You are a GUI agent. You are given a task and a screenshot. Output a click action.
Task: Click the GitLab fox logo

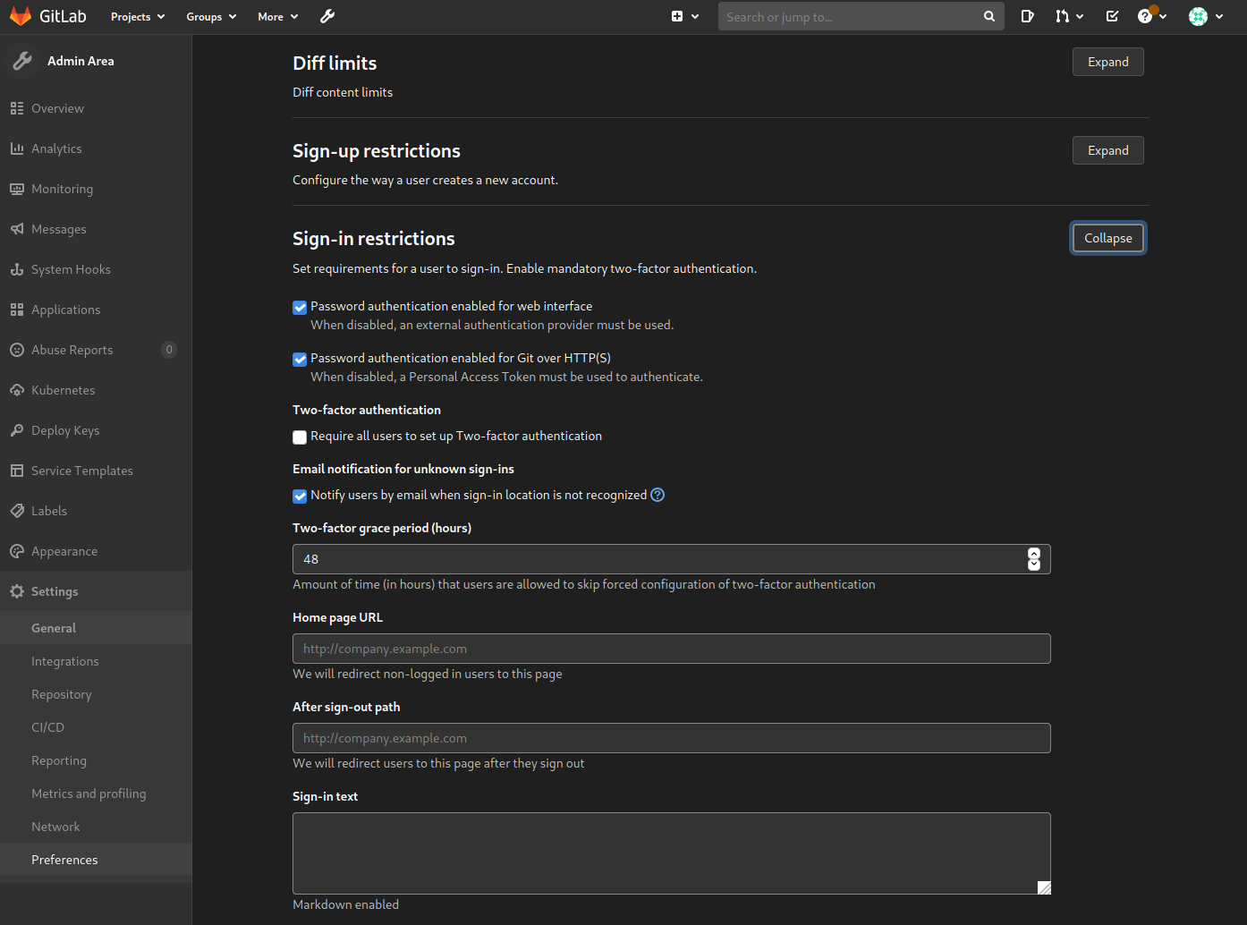click(21, 16)
